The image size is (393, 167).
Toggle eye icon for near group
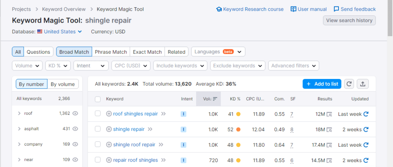tap(75, 159)
